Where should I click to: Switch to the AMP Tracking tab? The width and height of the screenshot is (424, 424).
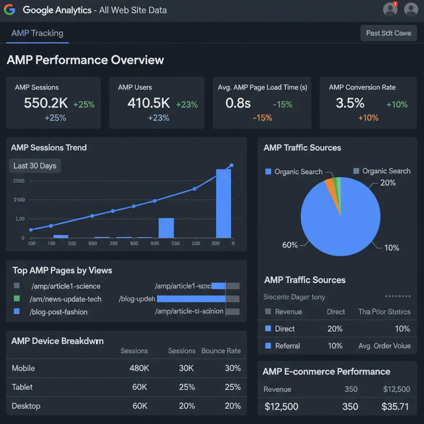[x=37, y=33]
